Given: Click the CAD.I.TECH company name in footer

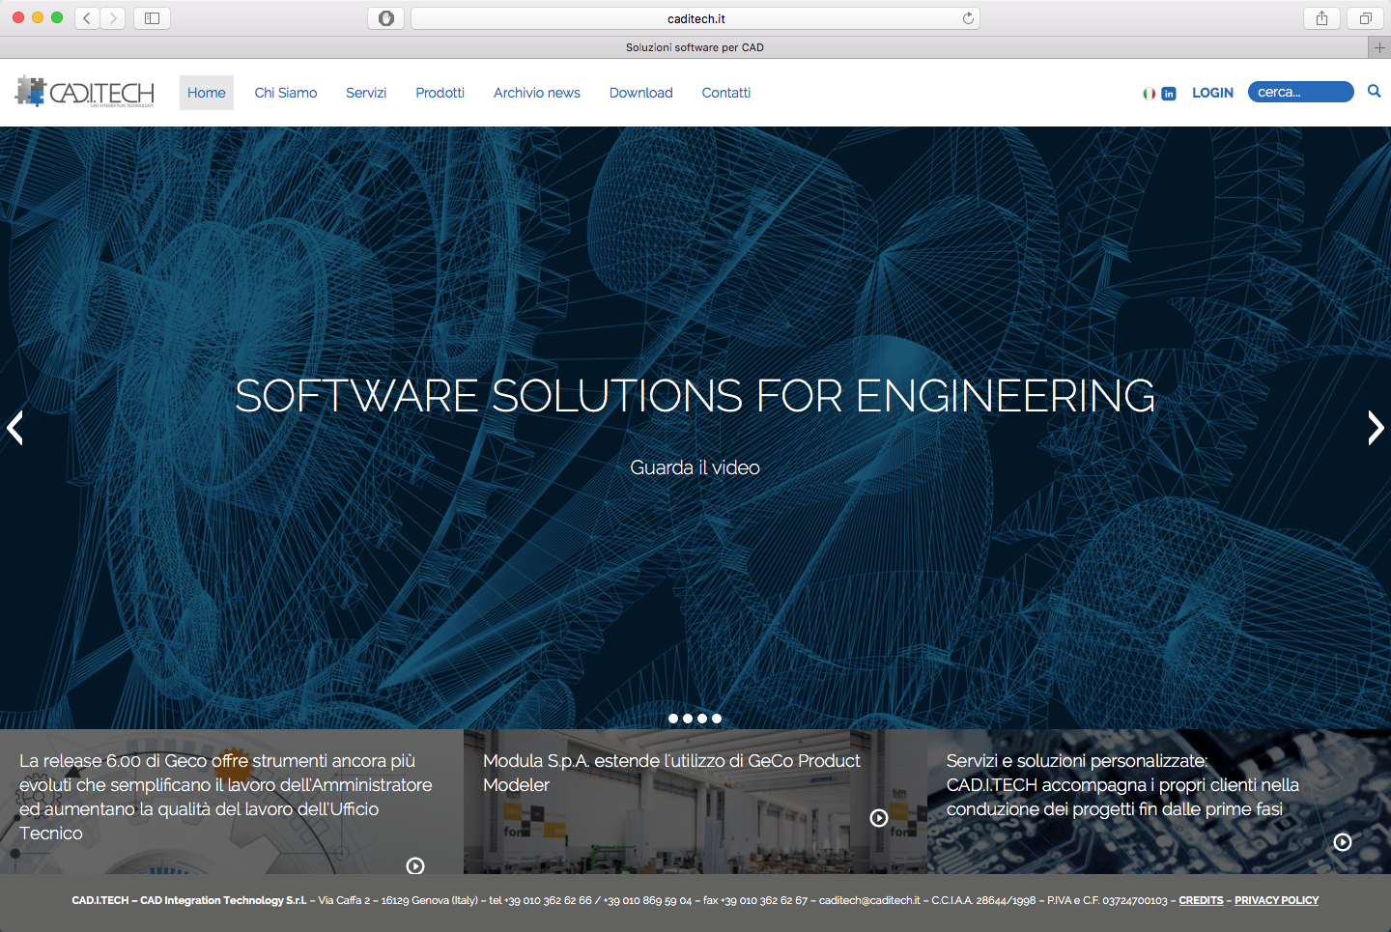Looking at the screenshot, I should tap(189, 900).
